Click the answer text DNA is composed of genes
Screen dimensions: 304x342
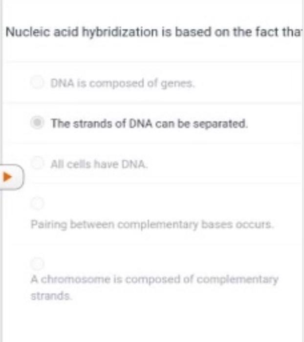pyautogui.click(x=122, y=84)
